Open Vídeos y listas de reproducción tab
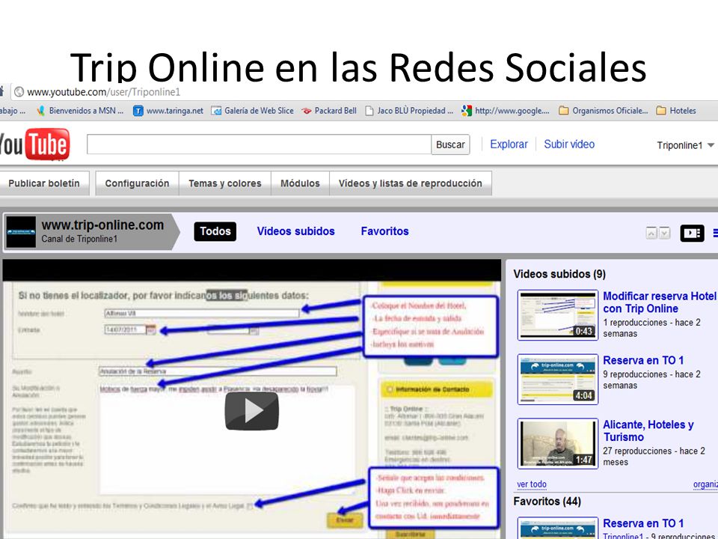The image size is (718, 539). (411, 183)
